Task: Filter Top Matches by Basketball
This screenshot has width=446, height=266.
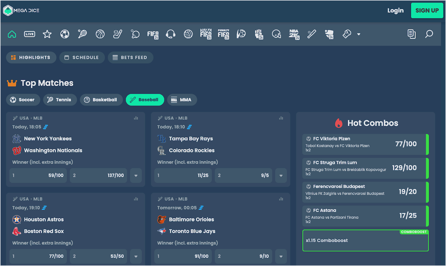Action: (x=101, y=100)
